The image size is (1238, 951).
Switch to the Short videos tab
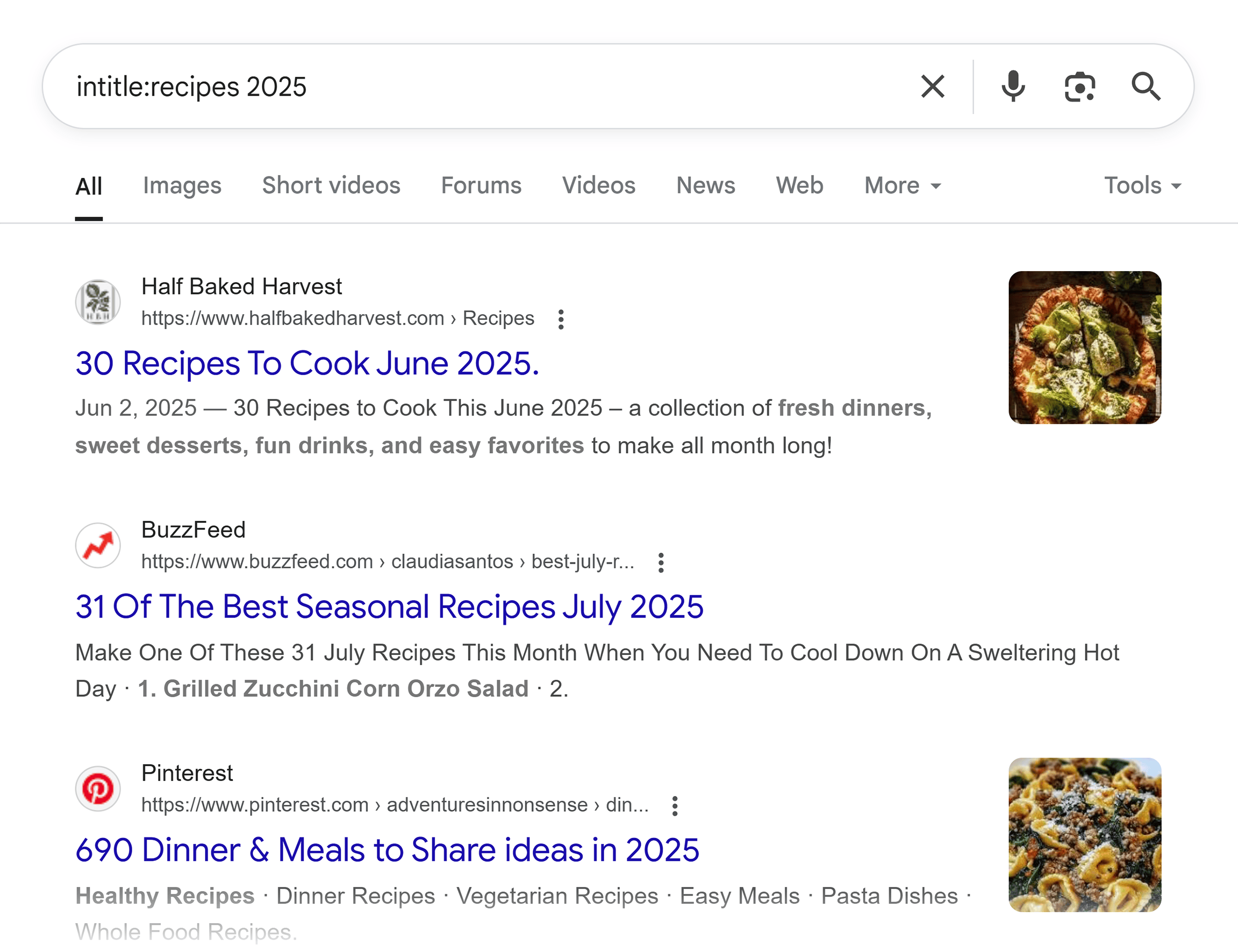click(331, 186)
